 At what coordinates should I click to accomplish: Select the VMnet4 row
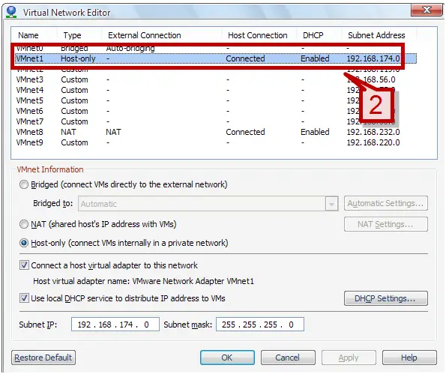216,90
